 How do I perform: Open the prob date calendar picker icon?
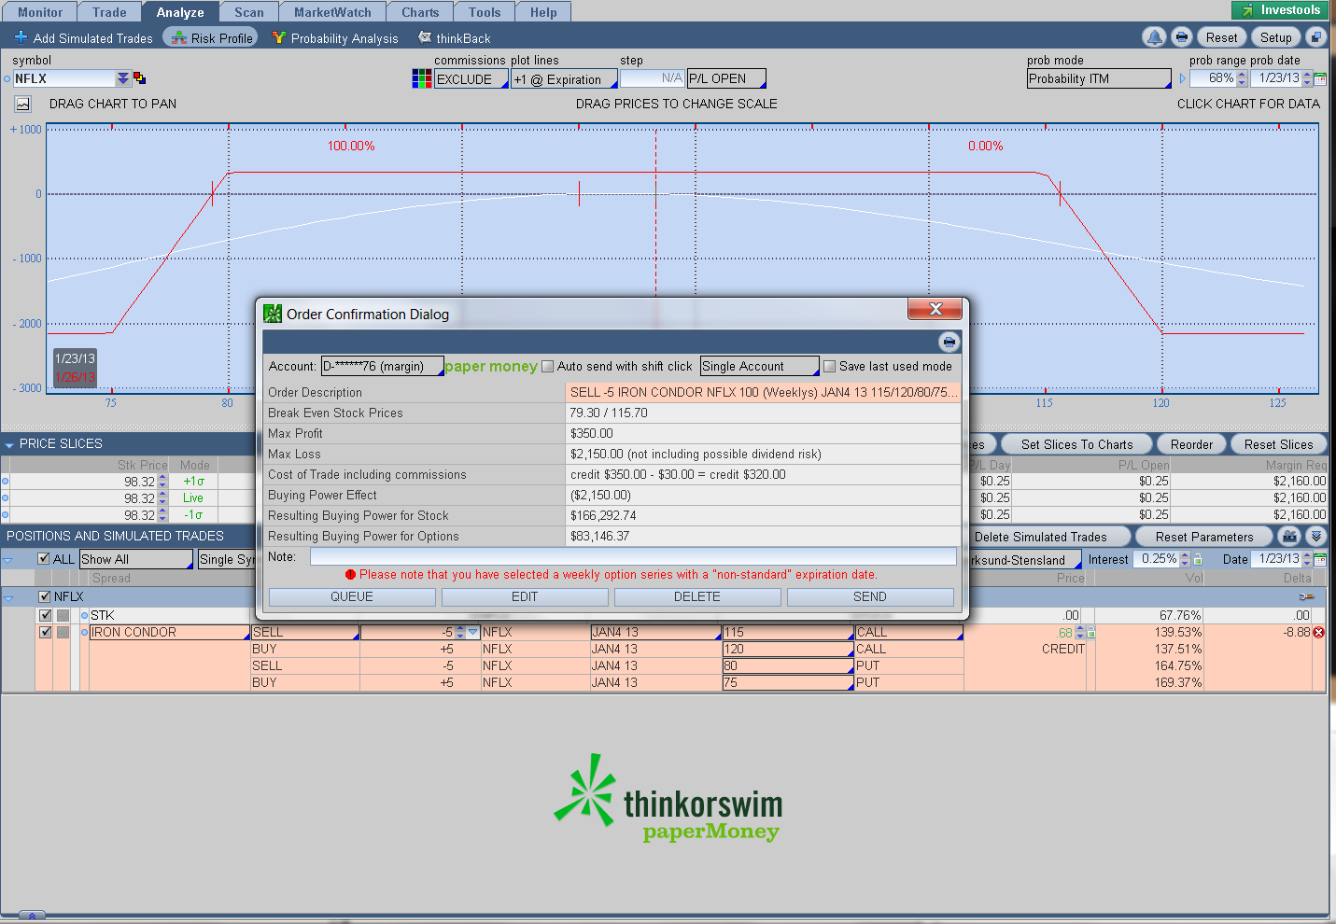click(x=1320, y=78)
